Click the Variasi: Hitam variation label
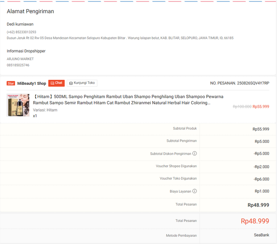This screenshot has width=277, height=244. pyautogui.click(x=45, y=110)
